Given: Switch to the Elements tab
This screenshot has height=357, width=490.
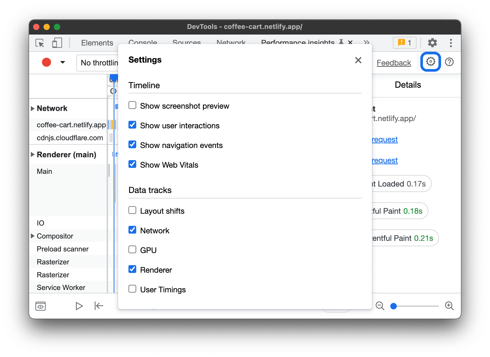Looking at the screenshot, I should (x=97, y=43).
